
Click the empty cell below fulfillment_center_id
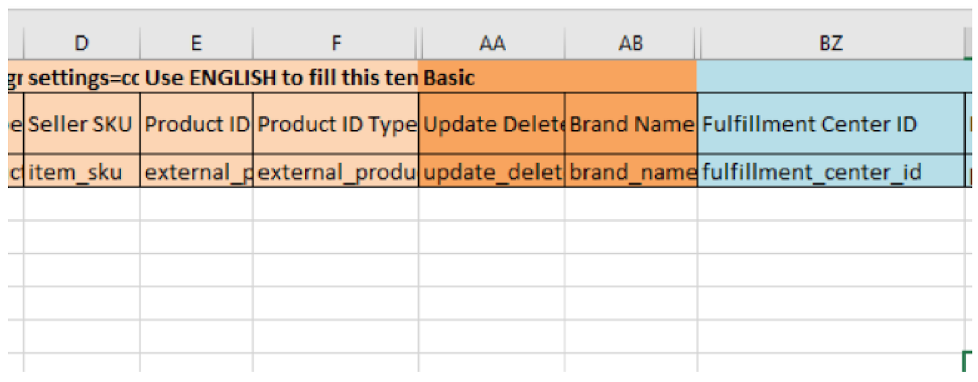[x=831, y=204]
